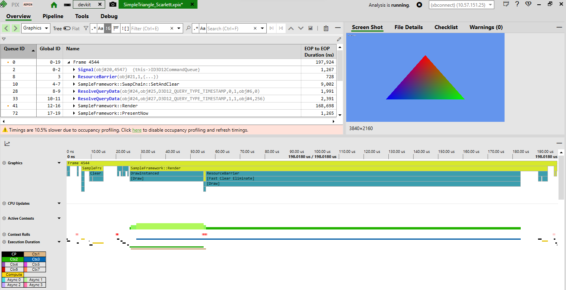Go to the Home page icon
Image resolution: width=566 pixels, height=290 pixels.
pyautogui.click(x=54, y=5)
